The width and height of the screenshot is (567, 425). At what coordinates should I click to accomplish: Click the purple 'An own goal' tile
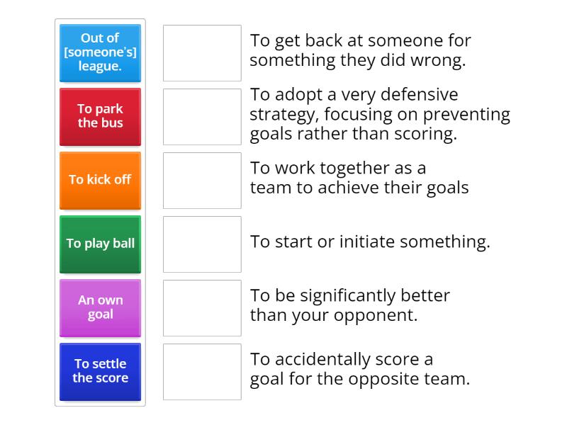100,307
